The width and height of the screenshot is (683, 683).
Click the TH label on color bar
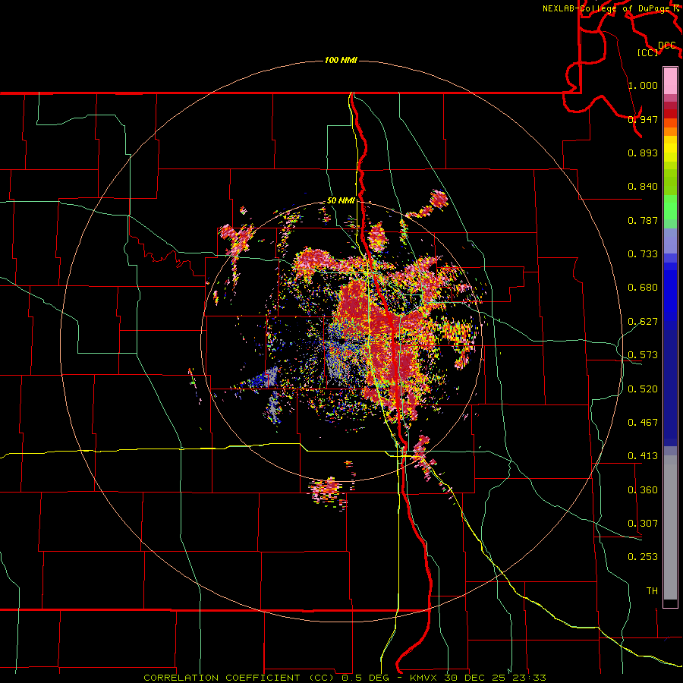click(652, 591)
